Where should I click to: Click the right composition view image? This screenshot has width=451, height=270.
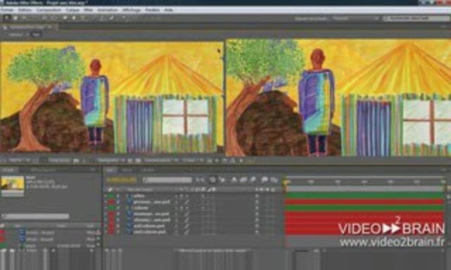pyautogui.click(x=338, y=97)
